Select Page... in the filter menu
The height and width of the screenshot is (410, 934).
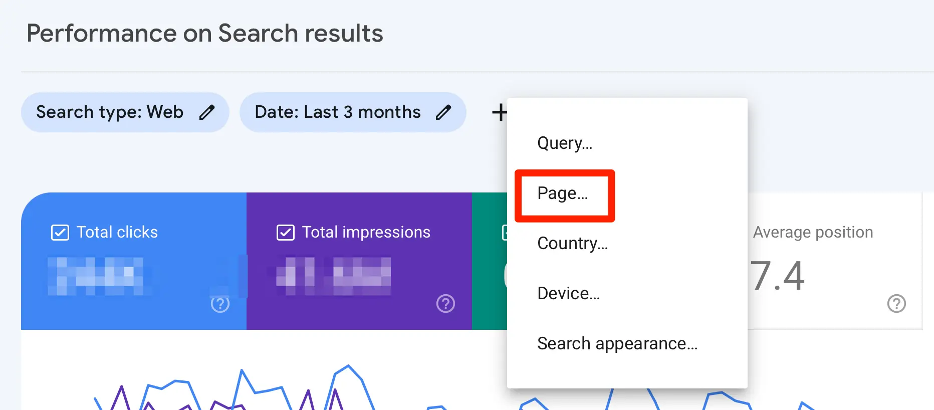pos(563,193)
